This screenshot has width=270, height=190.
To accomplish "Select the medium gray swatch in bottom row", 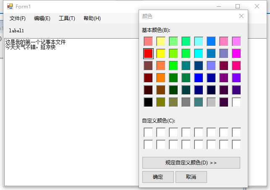I will point(186,102).
